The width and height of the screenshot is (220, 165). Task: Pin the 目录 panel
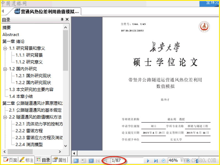(62, 19)
